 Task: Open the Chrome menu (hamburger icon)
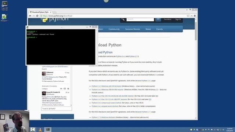[x=195, y=16]
